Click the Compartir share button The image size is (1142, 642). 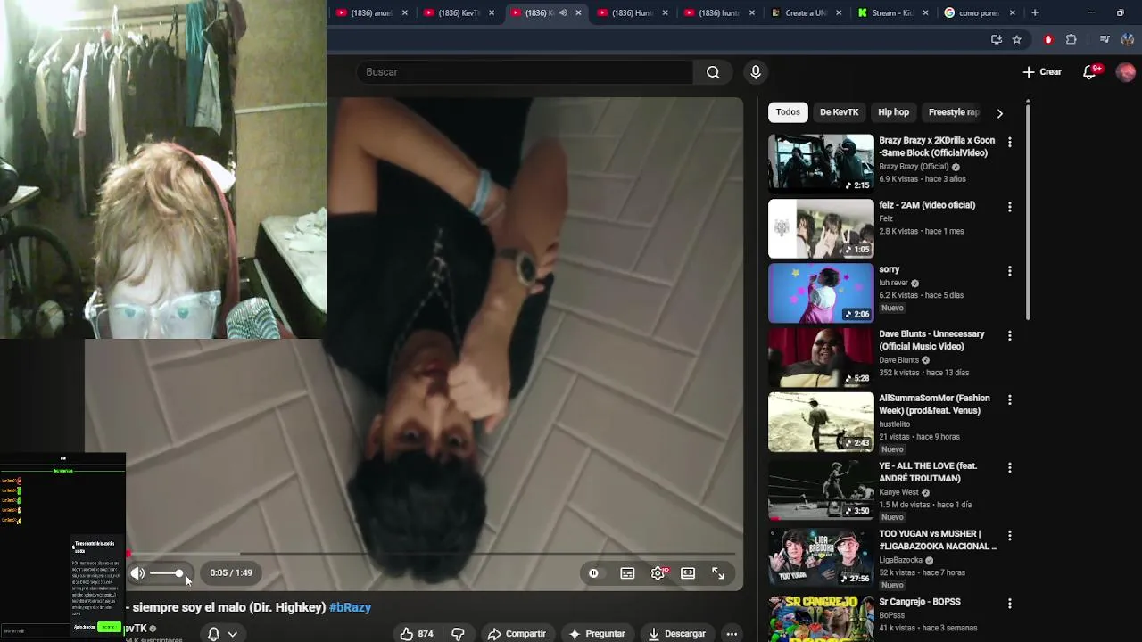pos(517,634)
